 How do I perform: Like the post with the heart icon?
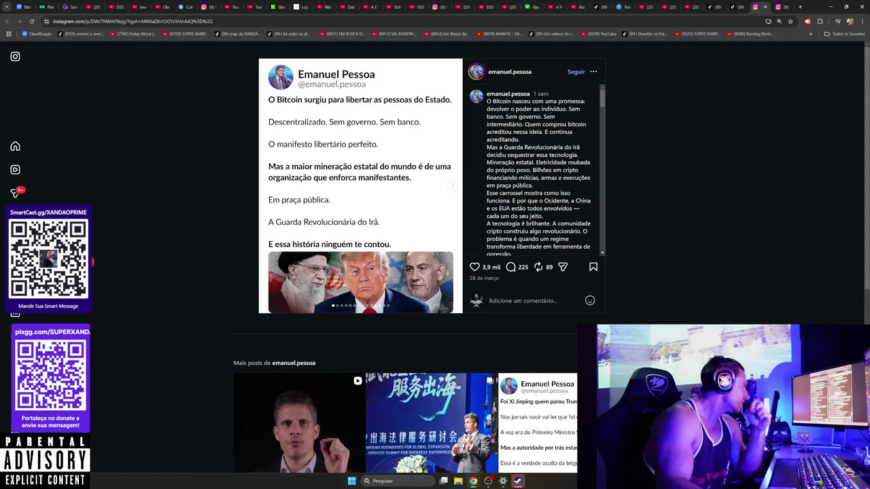pos(474,267)
